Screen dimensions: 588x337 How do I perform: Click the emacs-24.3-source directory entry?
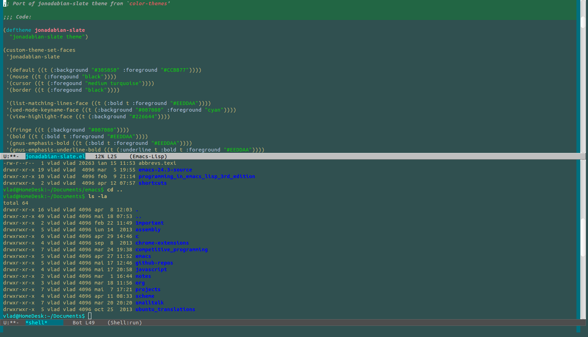pos(165,170)
